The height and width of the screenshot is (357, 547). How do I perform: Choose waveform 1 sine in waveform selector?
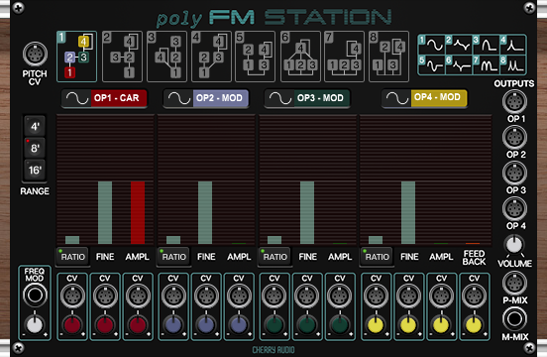click(x=431, y=45)
